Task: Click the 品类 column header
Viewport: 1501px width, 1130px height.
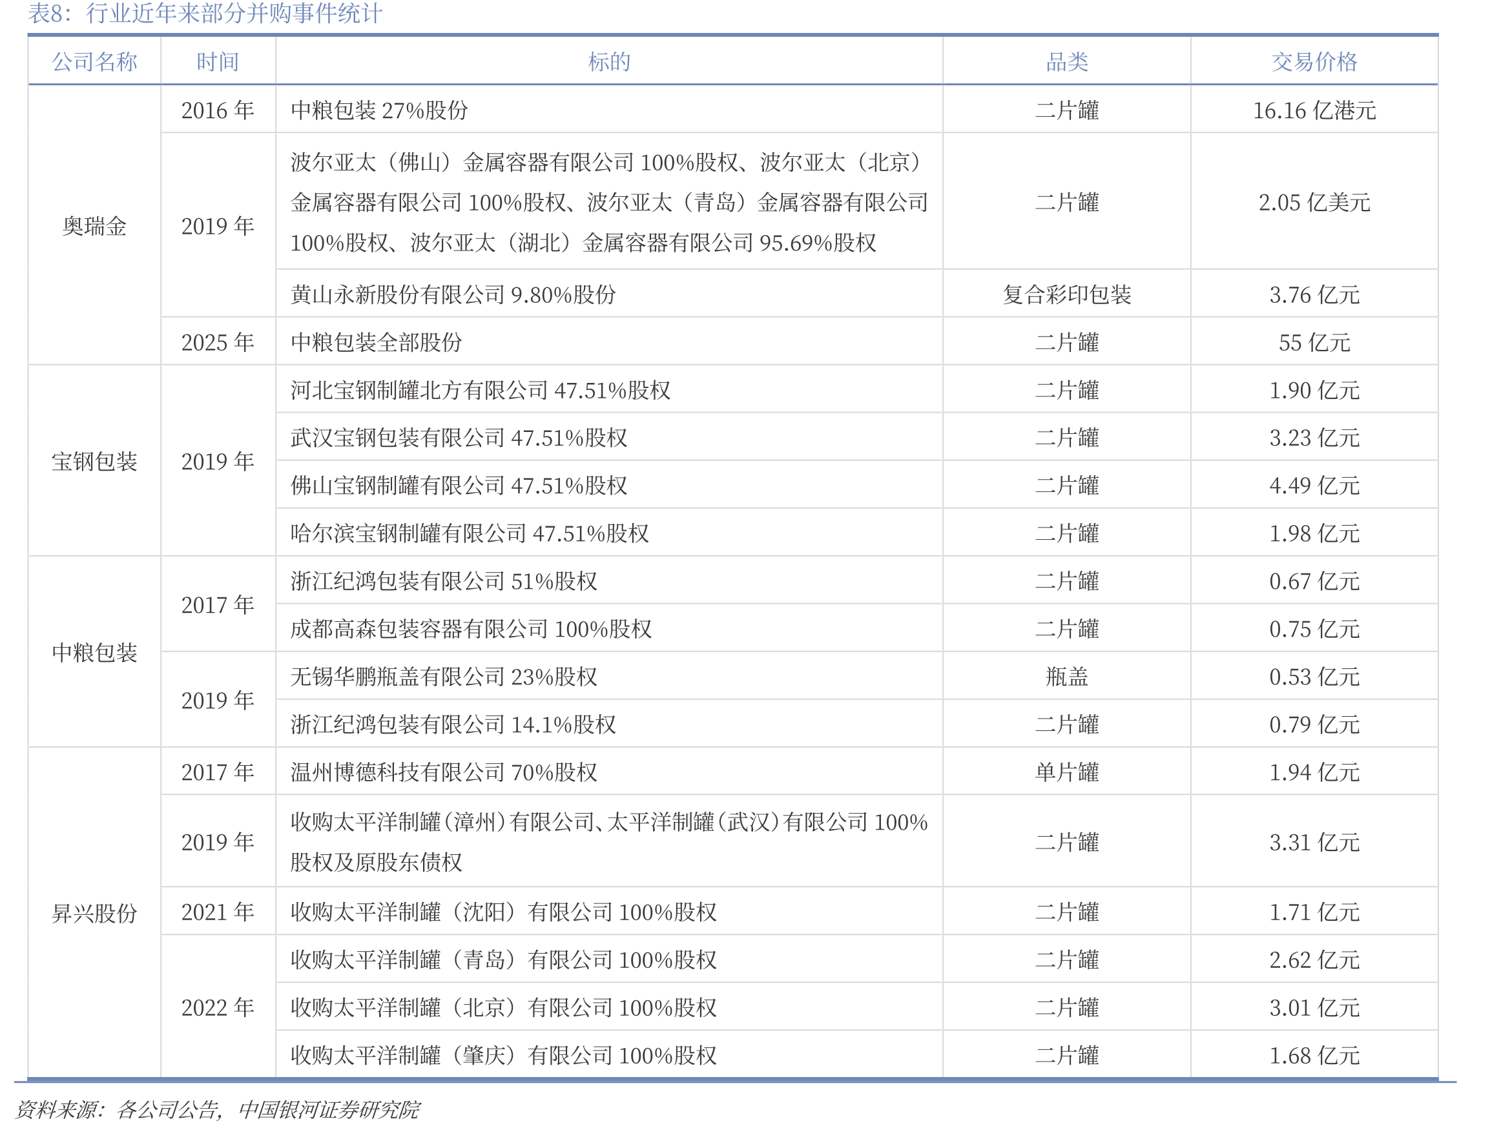Action: click(1067, 62)
